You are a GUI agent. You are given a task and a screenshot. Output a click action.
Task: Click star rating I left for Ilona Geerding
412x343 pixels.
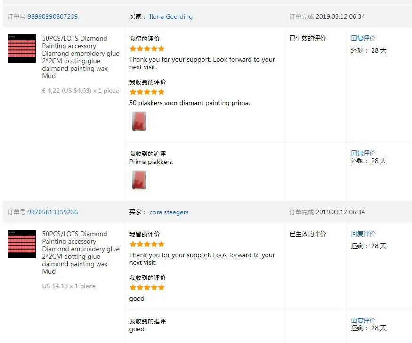tap(147, 49)
